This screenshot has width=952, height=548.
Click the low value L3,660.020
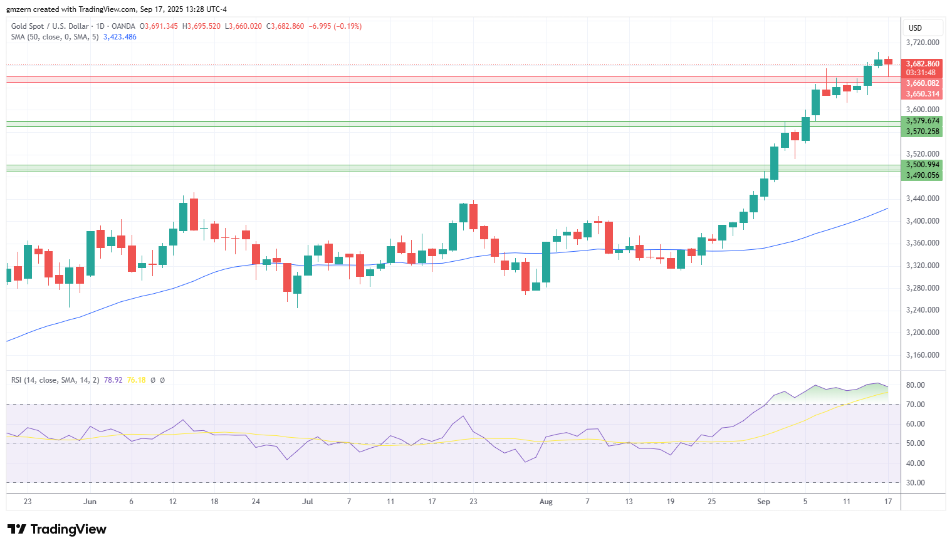pos(243,26)
